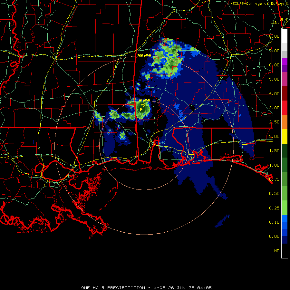Click the 1.00 legend label
290x290 pixels.
(274, 165)
